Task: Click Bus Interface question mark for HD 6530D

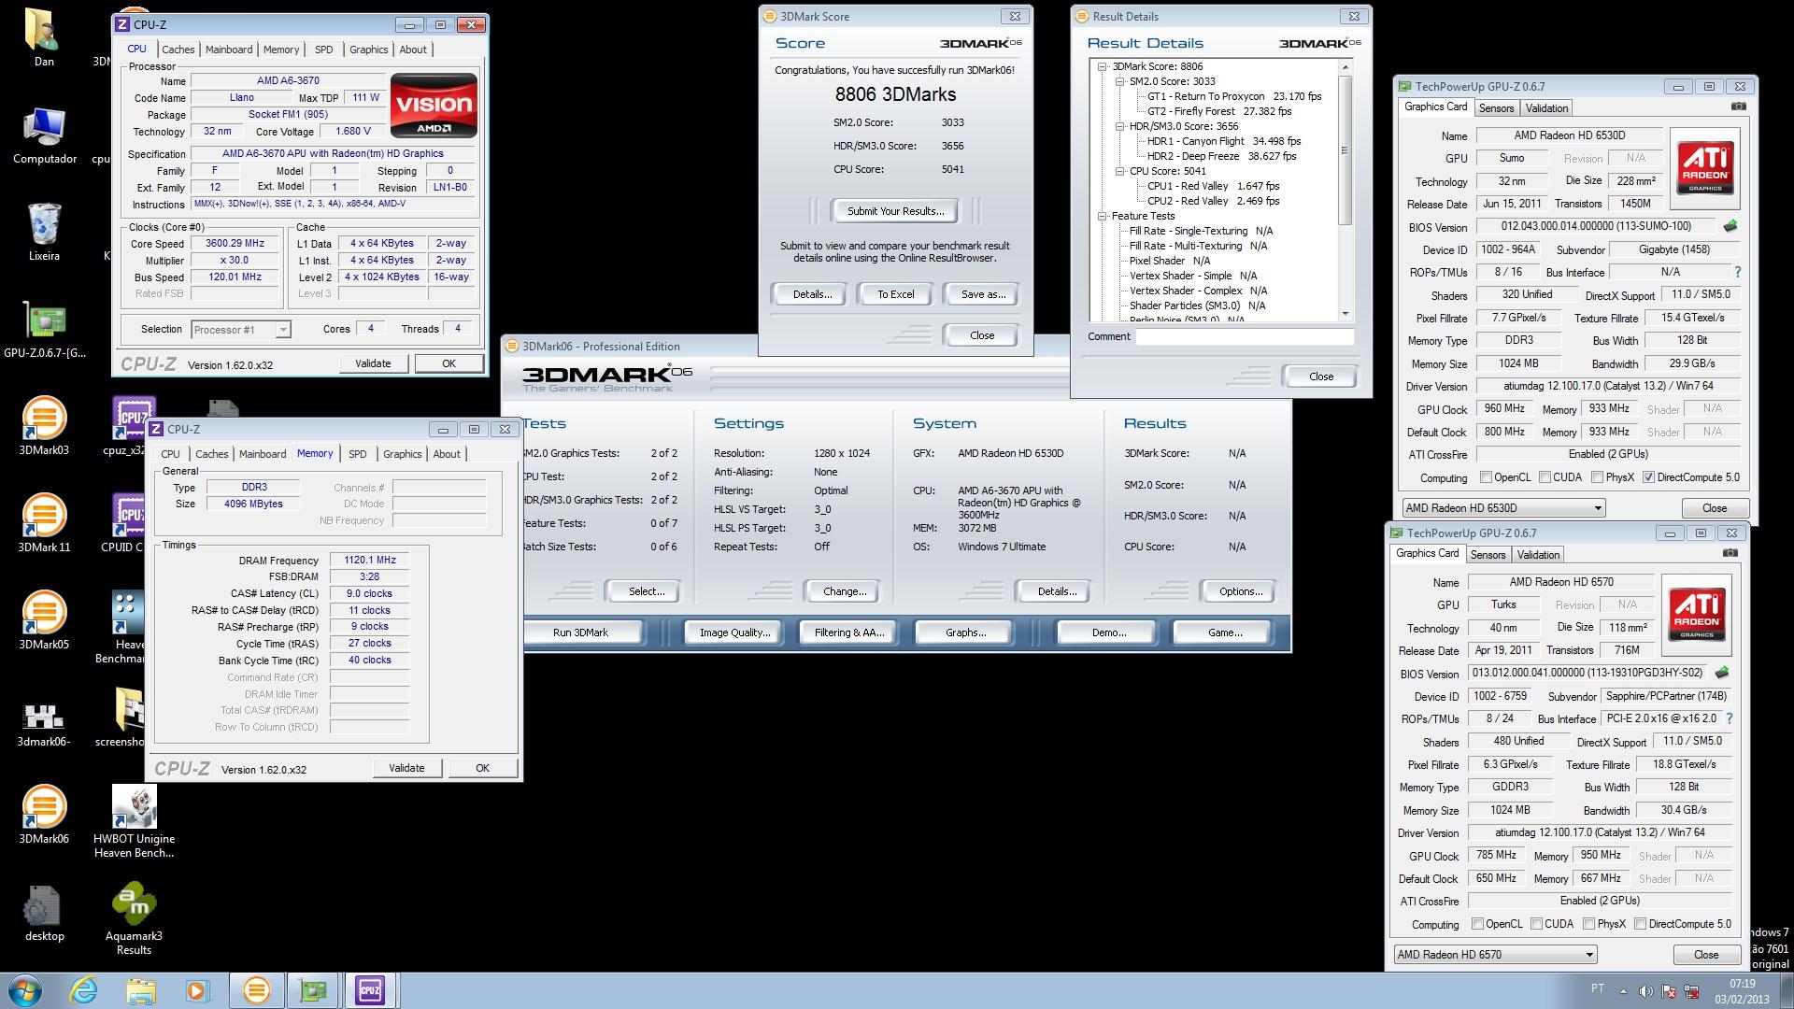Action: pyautogui.click(x=1738, y=272)
